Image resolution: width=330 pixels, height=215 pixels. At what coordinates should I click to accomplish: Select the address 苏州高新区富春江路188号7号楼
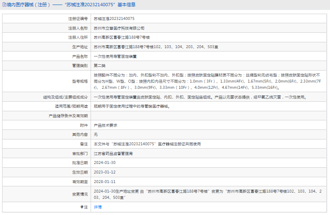click(122, 37)
